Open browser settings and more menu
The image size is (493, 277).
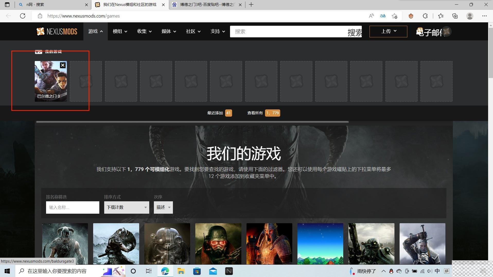[x=485, y=16]
